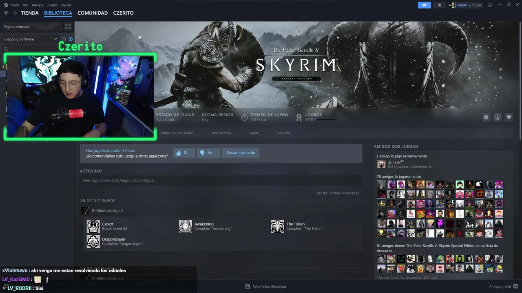Click the Skyrim Special Edition banner

click(298, 65)
